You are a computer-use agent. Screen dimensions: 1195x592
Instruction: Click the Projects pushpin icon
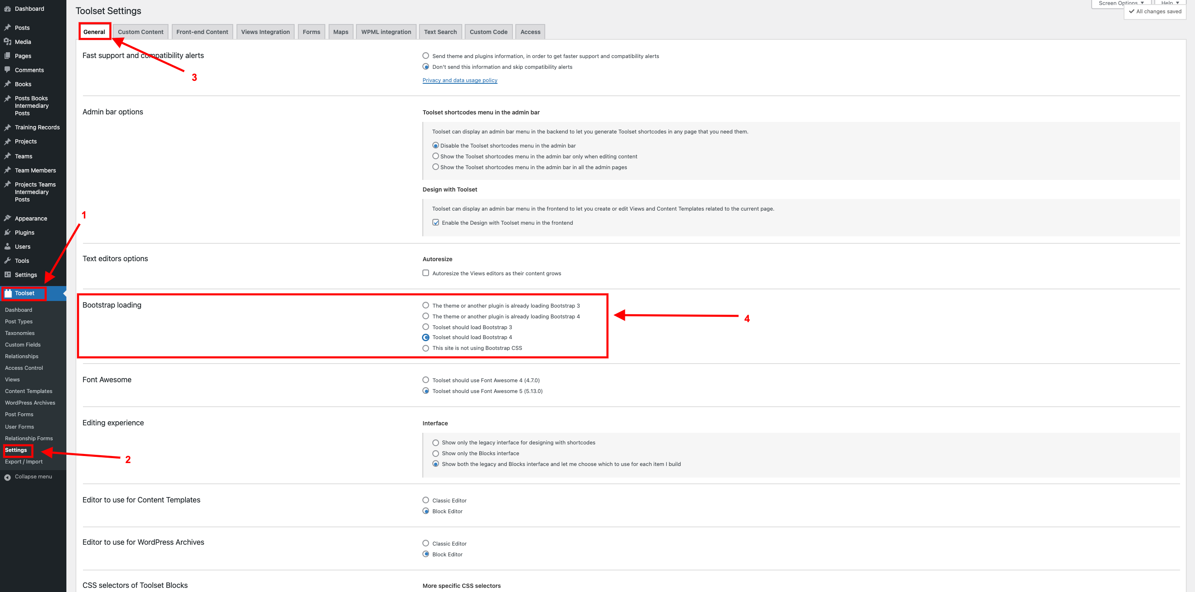[7, 141]
